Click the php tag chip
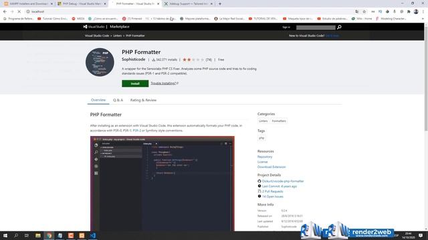Screen dimensions: 428x240 pos(261,138)
